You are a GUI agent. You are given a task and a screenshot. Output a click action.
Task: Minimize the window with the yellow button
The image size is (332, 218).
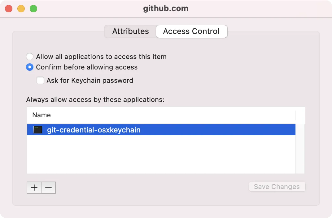[x=21, y=9]
